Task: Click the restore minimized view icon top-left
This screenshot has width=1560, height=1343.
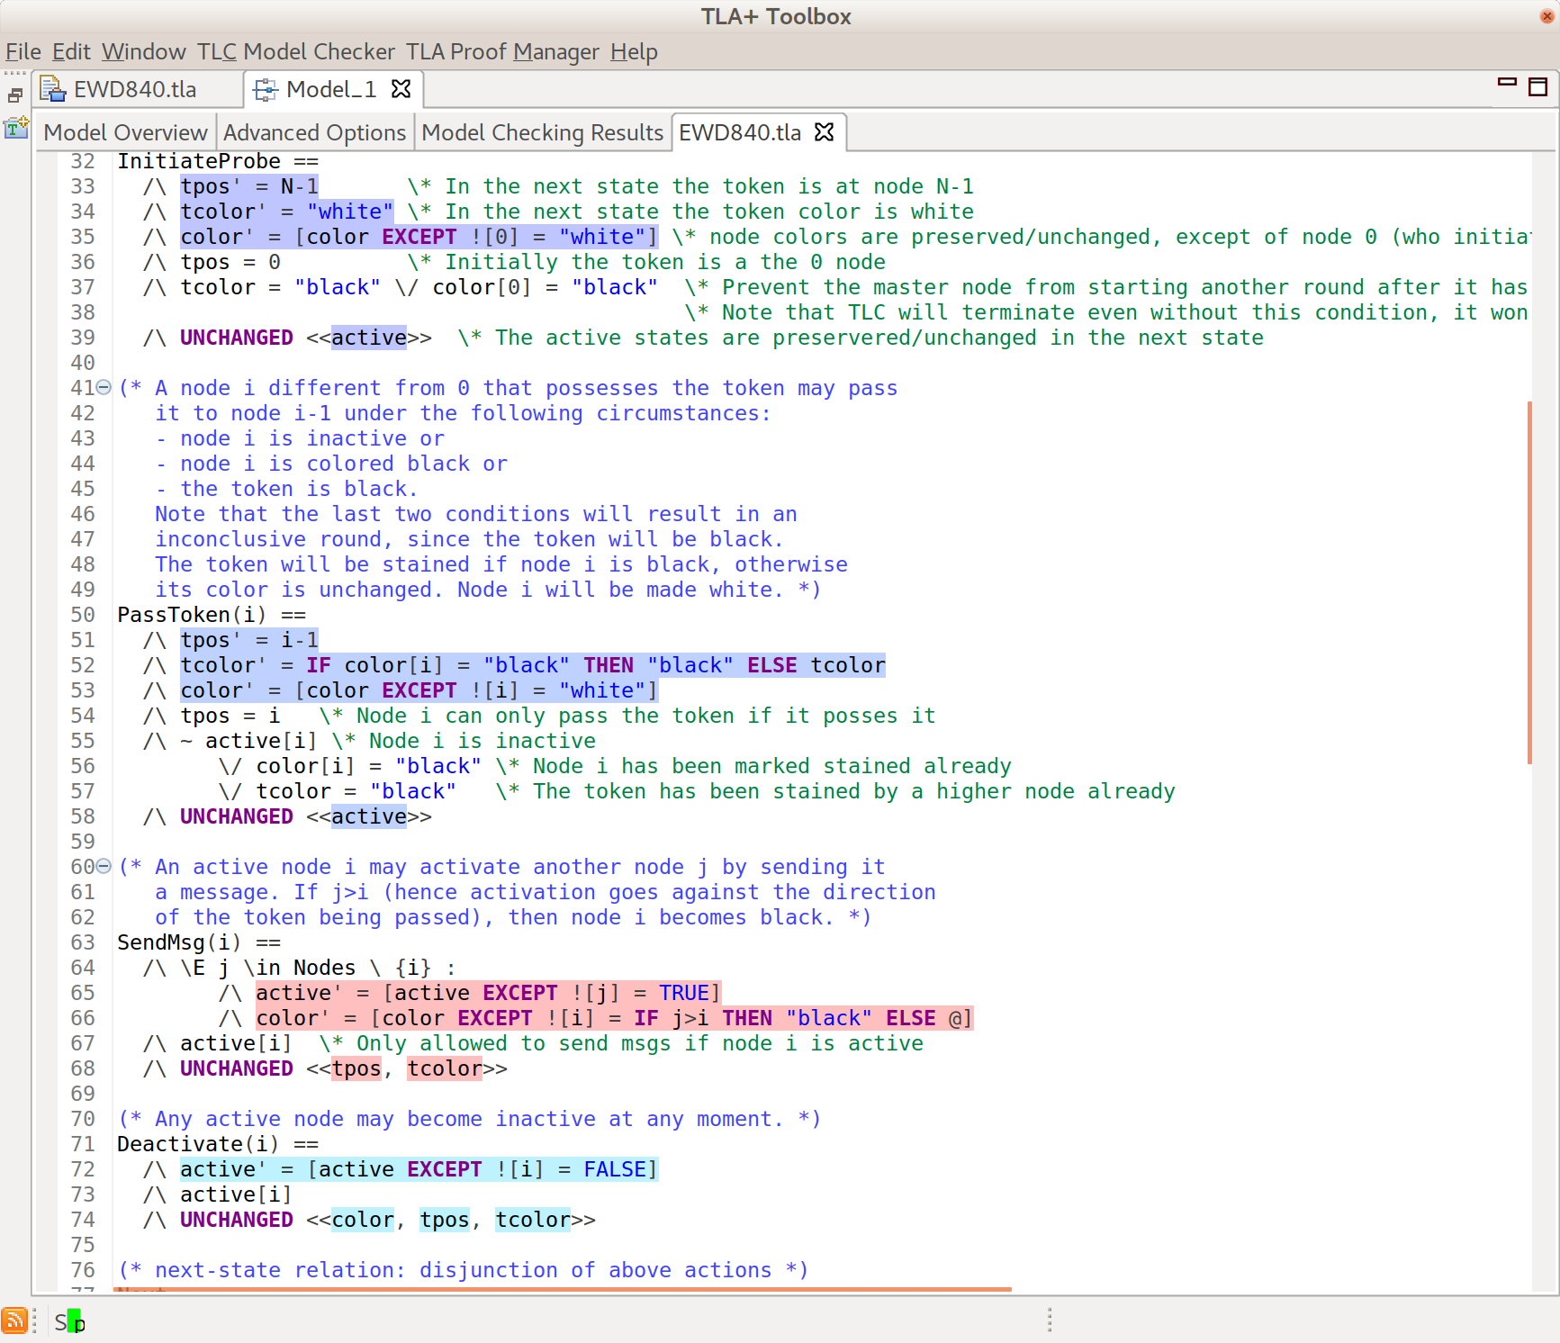Action: click(15, 94)
